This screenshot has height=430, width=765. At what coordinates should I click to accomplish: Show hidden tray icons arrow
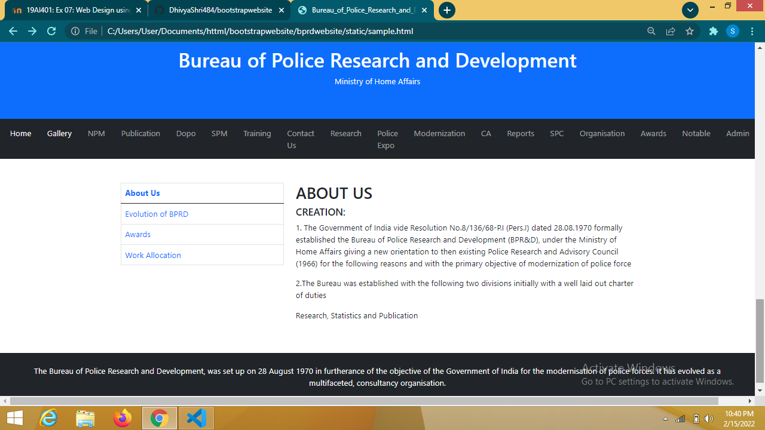tap(666, 419)
